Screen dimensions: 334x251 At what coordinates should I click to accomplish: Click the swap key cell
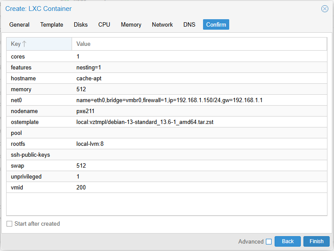[39, 165]
